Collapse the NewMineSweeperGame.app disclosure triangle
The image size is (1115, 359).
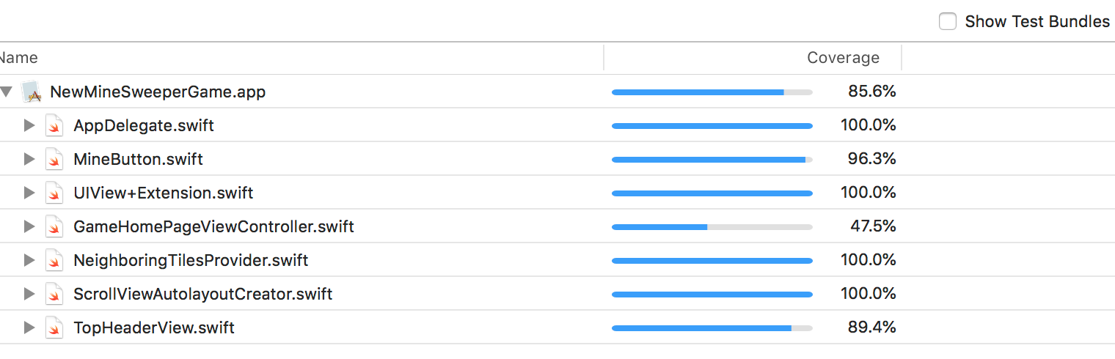point(6,92)
